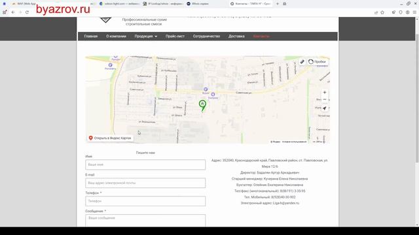Viewport: 419px width, 235px height.
Task: Click the Газпром station marker on map
Action: tap(213, 94)
